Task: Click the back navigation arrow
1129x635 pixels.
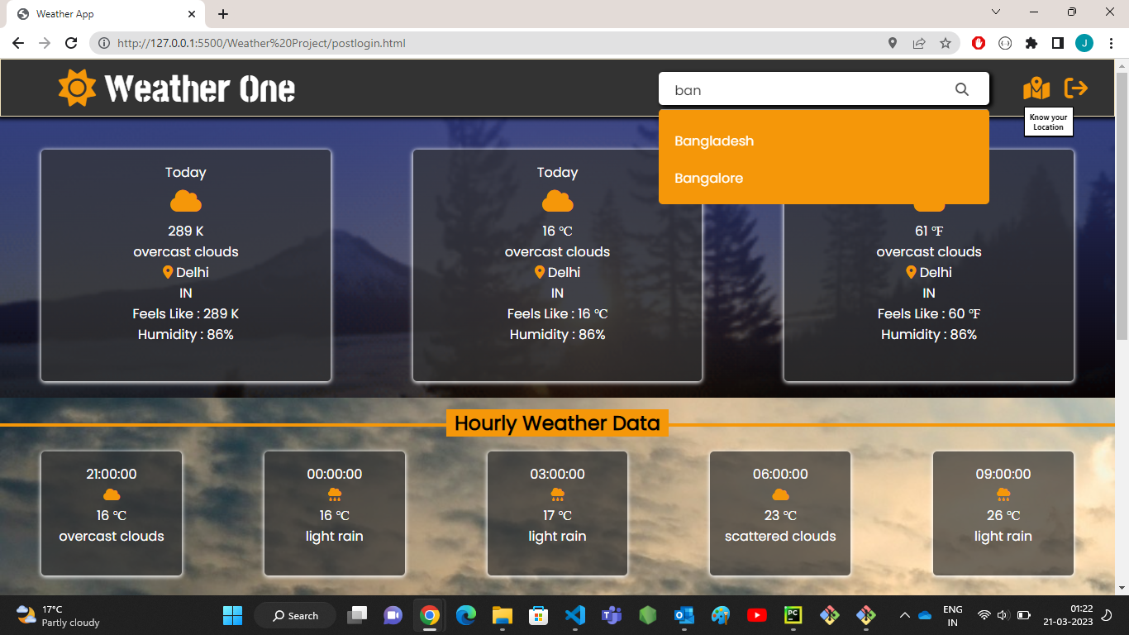Action: point(17,43)
